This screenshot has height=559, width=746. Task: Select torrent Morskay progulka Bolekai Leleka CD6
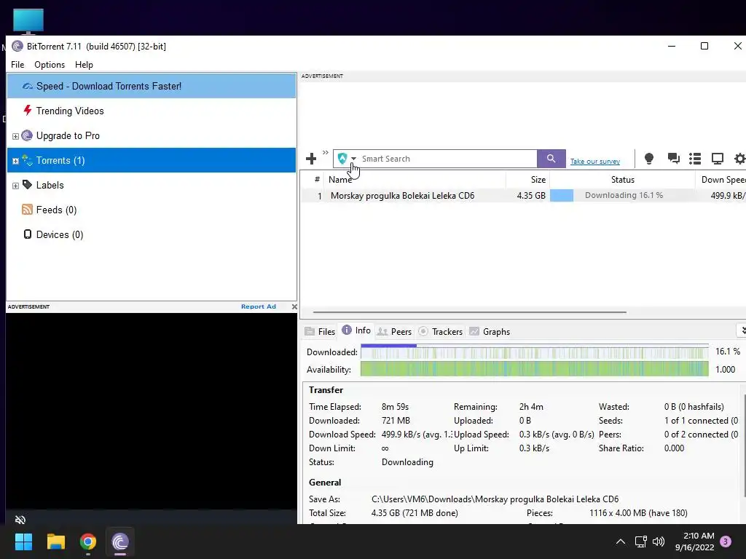(x=402, y=195)
